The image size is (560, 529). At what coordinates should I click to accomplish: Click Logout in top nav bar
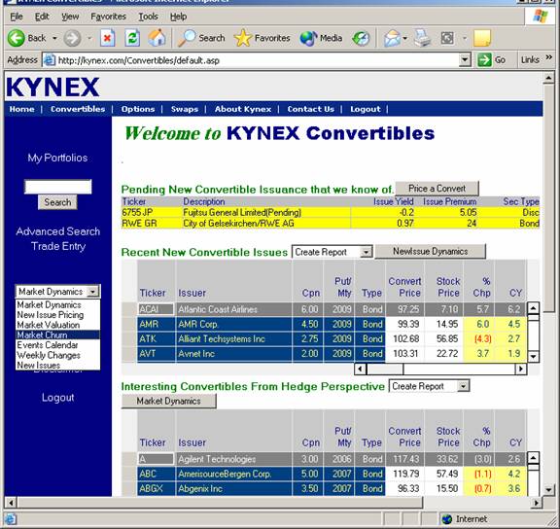[366, 109]
